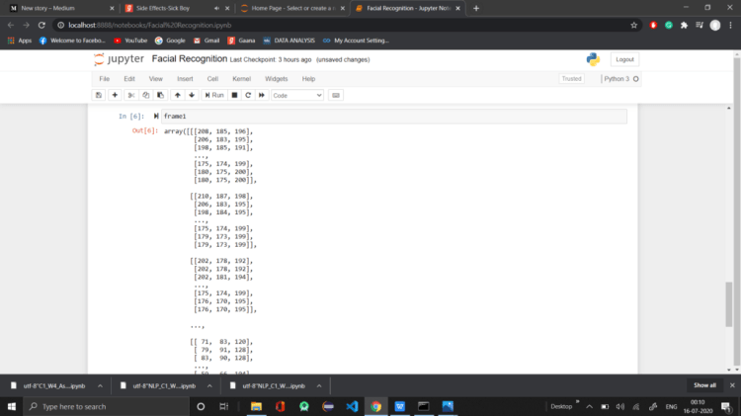The width and height of the screenshot is (741, 416).
Task: Restart the kernel using circular arrow icon
Action: (247, 95)
